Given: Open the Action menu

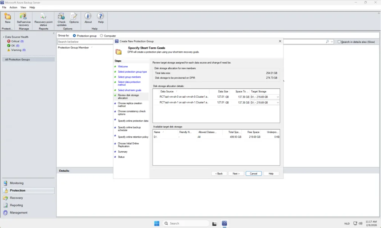Looking at the screenshot, I should (x=13, y=7).
